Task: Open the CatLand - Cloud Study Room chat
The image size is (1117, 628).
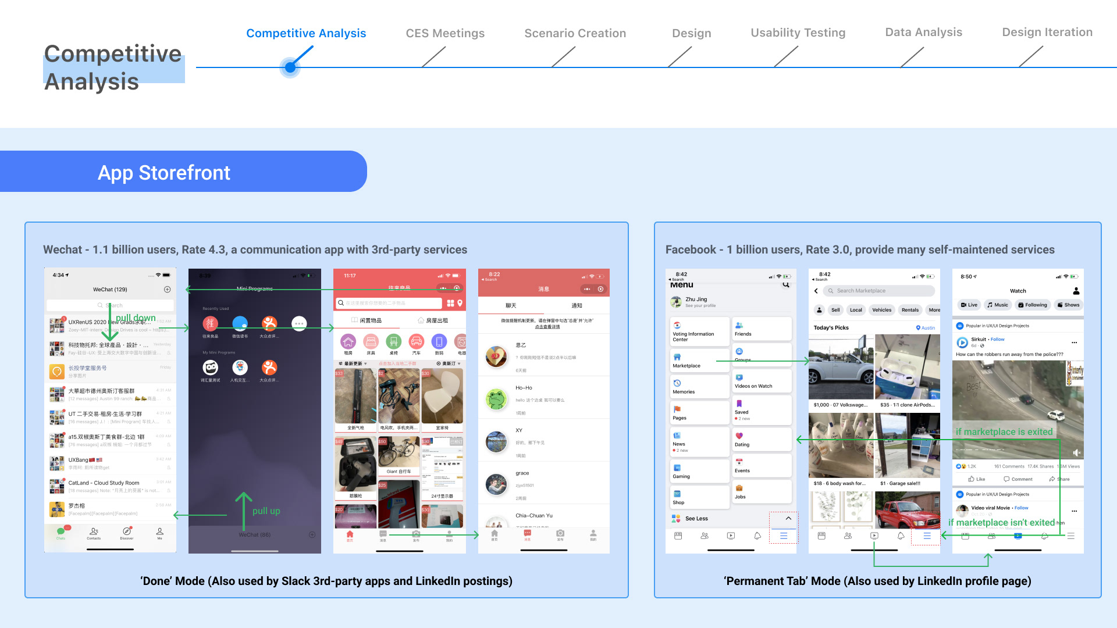Action: pyautogui.click(x=110, y=486)
